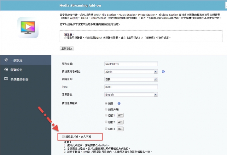Viewport: 227px width, 155px height.
Task: Click the note mentioning CodexPack
Action: coord(87,145)
